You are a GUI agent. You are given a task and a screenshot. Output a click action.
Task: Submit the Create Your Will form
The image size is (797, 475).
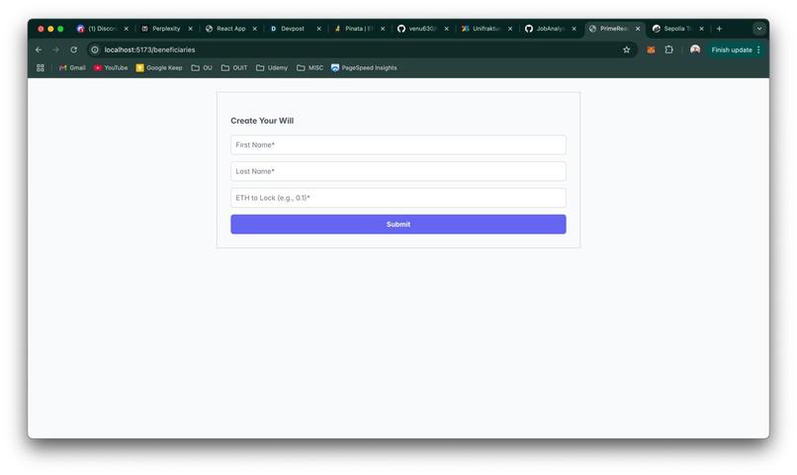click(398, 225)
